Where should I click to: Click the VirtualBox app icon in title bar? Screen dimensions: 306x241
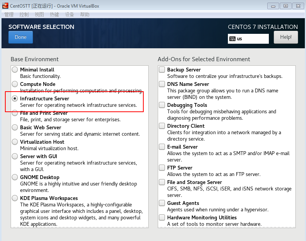pyautogui.click(x=5, y=6)
